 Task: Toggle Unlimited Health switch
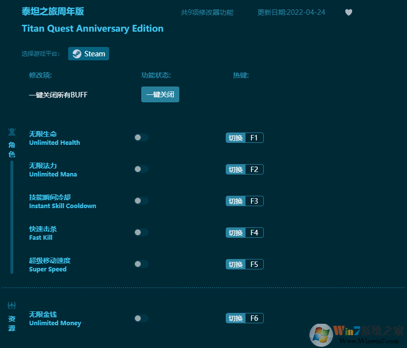click(141, 137)
